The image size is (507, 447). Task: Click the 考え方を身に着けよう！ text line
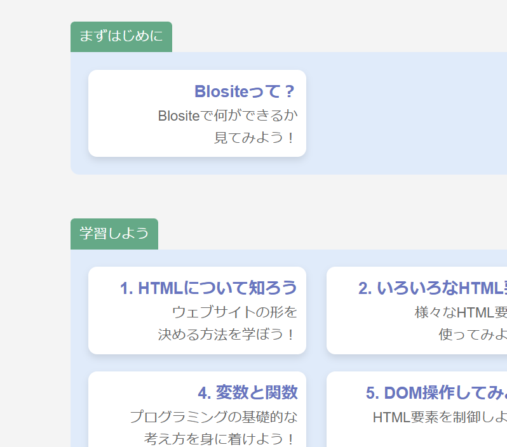click(220, 438)
